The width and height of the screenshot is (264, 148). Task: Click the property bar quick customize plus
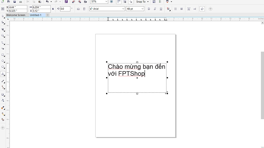[x=210, y=9]
